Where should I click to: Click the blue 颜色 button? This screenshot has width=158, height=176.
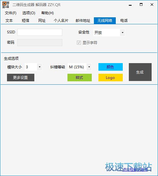[x=111, y=67]
